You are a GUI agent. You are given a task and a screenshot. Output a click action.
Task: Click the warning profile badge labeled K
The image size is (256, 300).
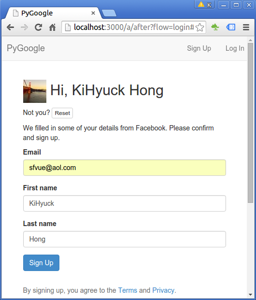click(205, 5)
